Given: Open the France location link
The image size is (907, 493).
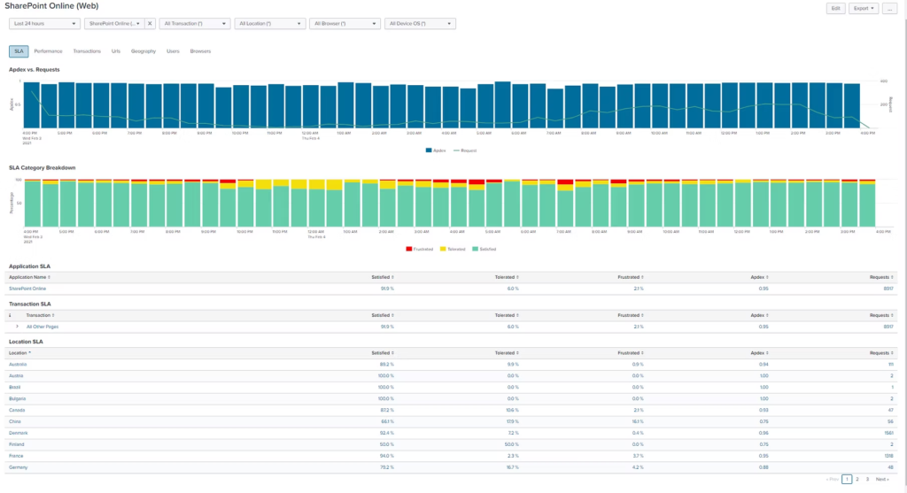Looking at the screenshot, I should 16,456.
